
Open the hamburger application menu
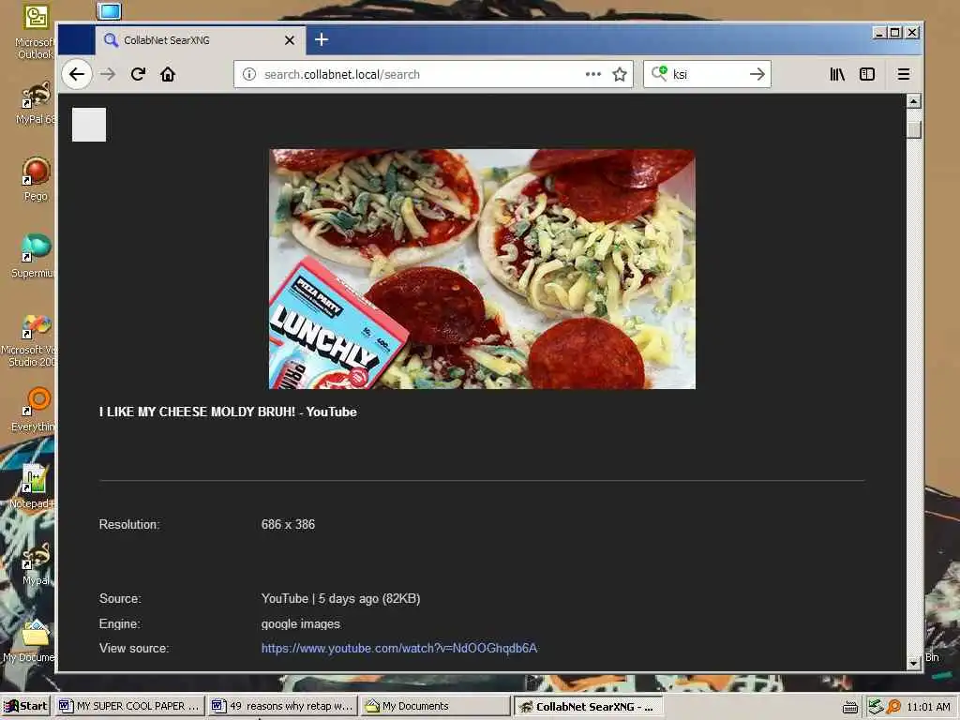pos(903,74)
